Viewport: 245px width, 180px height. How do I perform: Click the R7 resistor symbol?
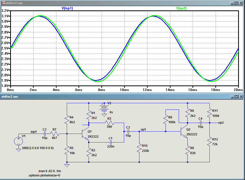click(x=55, y=134)
